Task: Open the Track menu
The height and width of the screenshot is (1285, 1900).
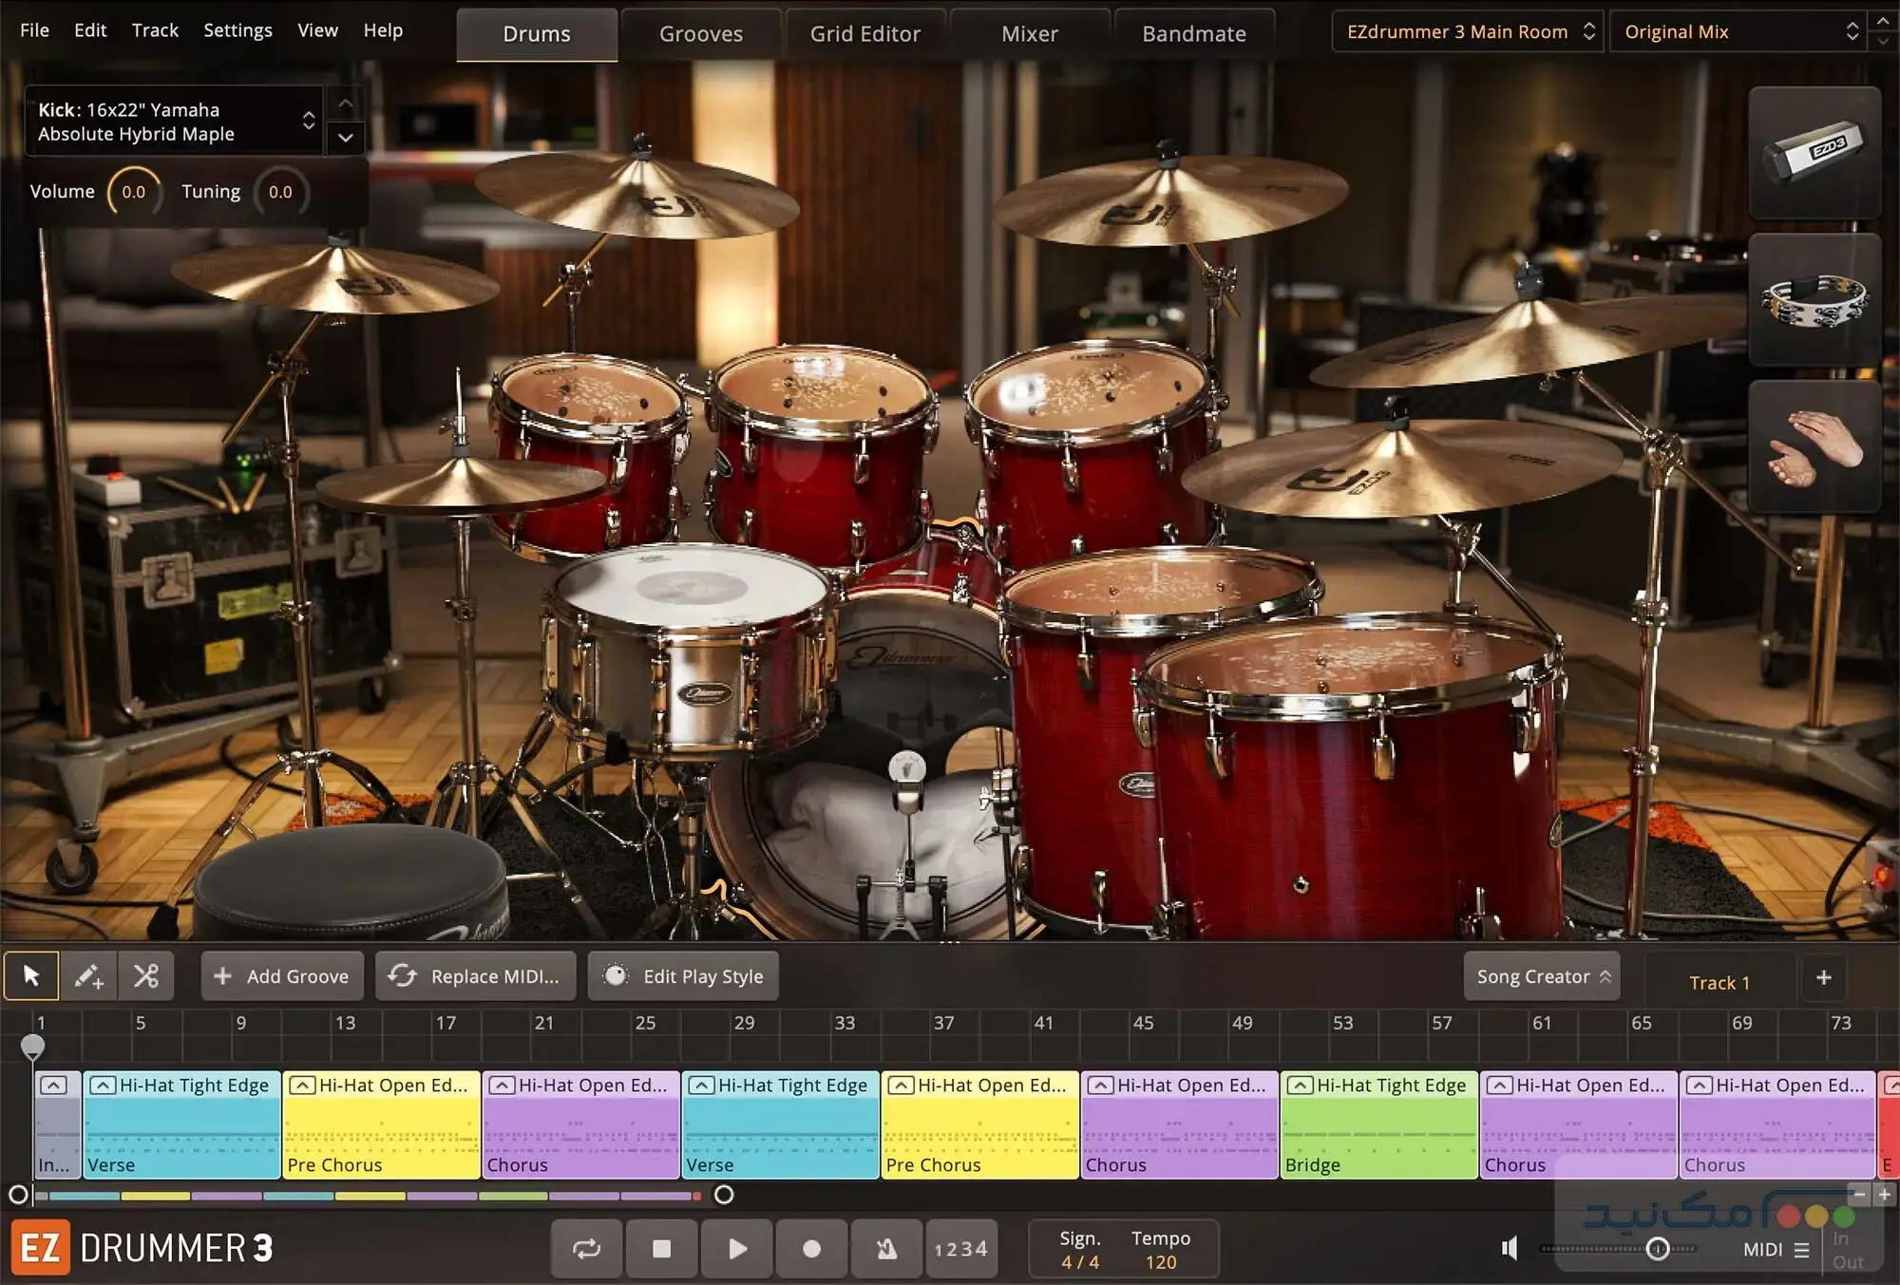Action: (155, 29)
